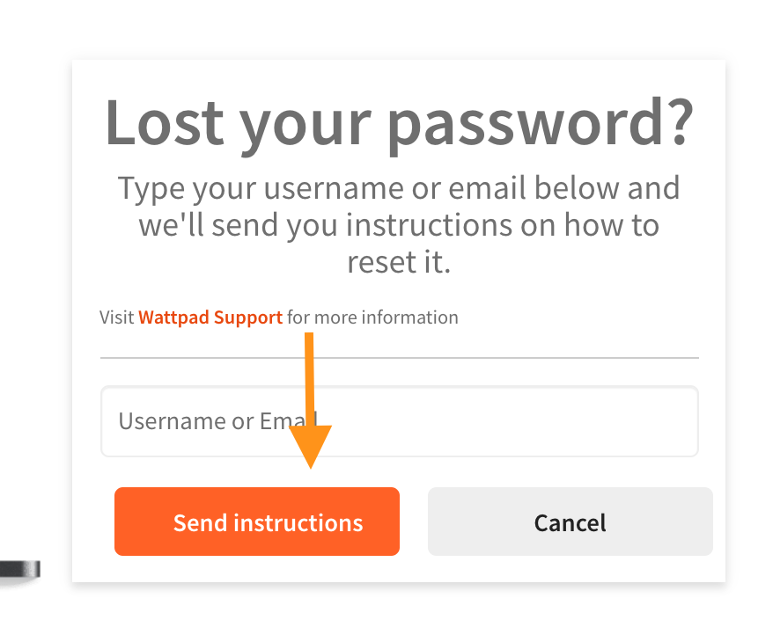Click the word "Visit" before Wattpad Support
Viewport: 773px width, 642px height.
[x=117, y=317]
